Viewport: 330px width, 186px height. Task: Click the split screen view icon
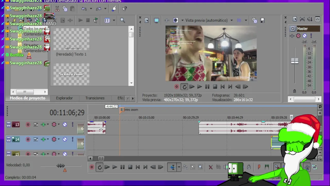176,20
